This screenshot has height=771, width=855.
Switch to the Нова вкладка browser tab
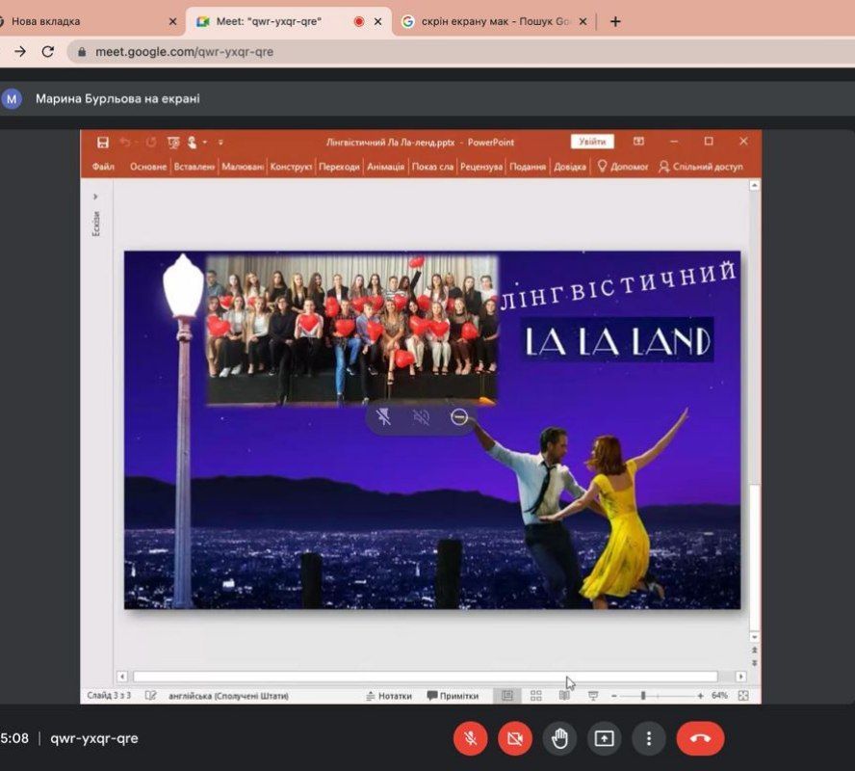point(88,22)
